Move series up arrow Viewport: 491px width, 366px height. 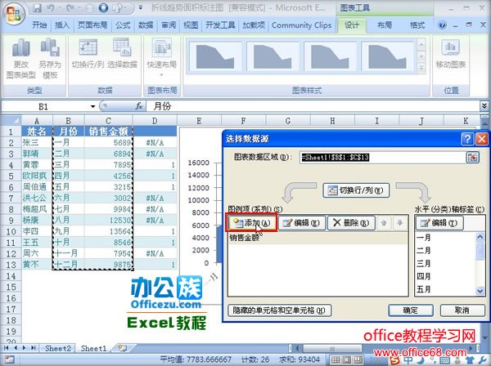point(384,223)
